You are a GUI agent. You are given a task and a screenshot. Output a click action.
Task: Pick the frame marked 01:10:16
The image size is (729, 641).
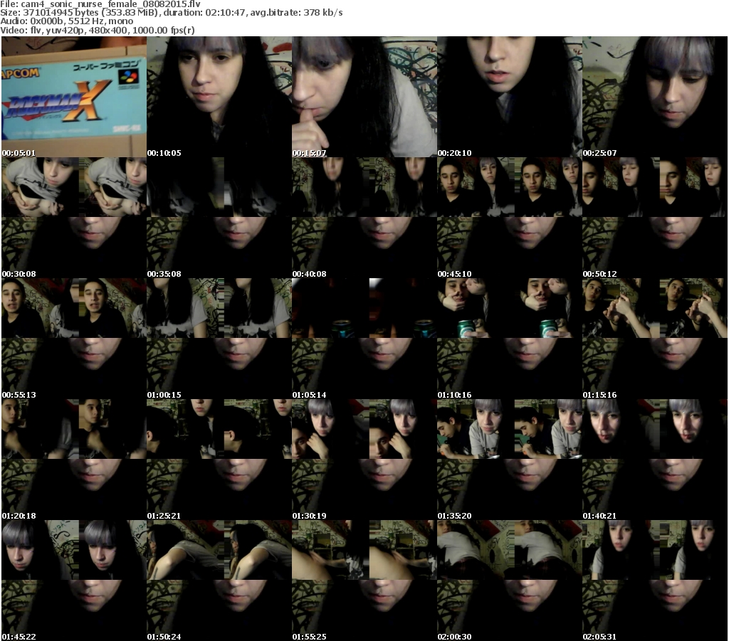point(510,339)
